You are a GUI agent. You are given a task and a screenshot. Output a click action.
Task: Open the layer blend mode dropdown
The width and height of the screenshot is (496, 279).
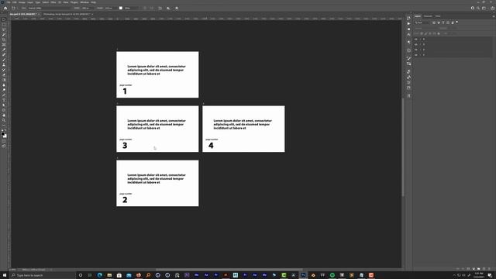(425, 28)
